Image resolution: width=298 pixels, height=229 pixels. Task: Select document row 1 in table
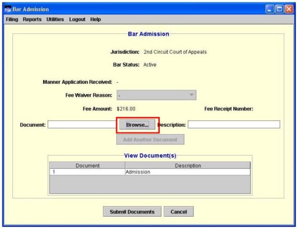coord(150,172)
